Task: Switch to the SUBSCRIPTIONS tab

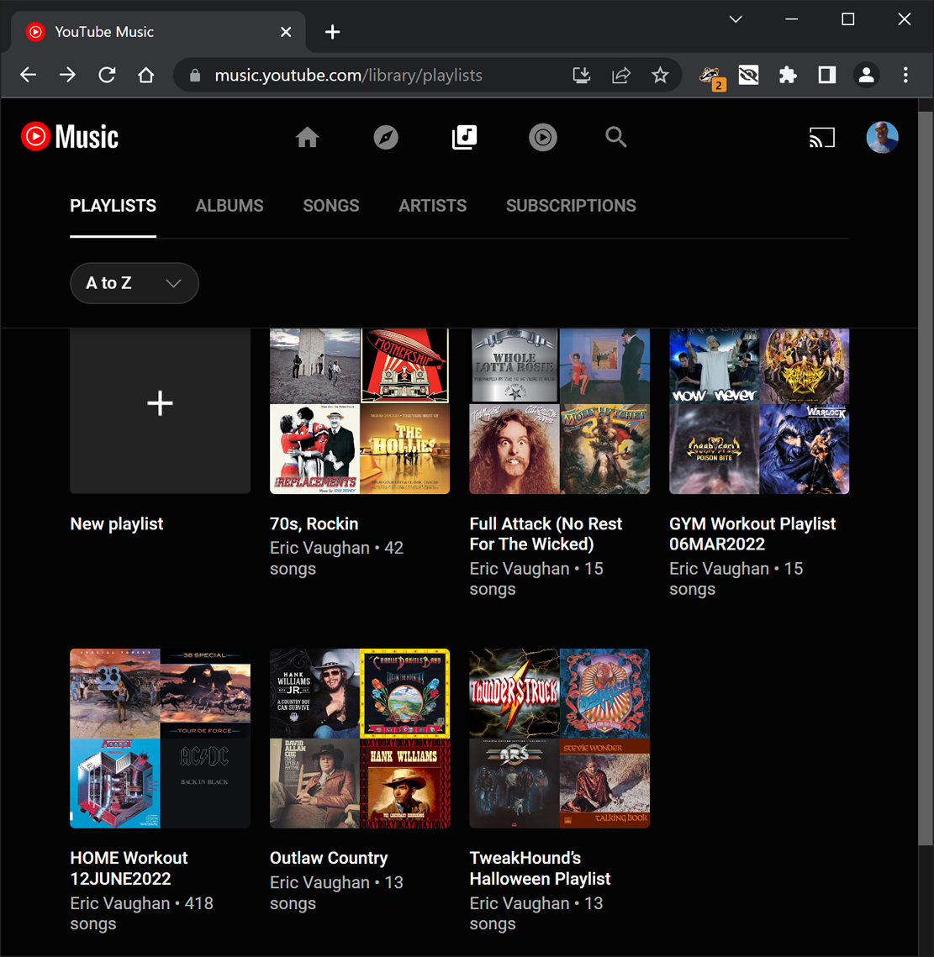Action: (x=571, y=206)
